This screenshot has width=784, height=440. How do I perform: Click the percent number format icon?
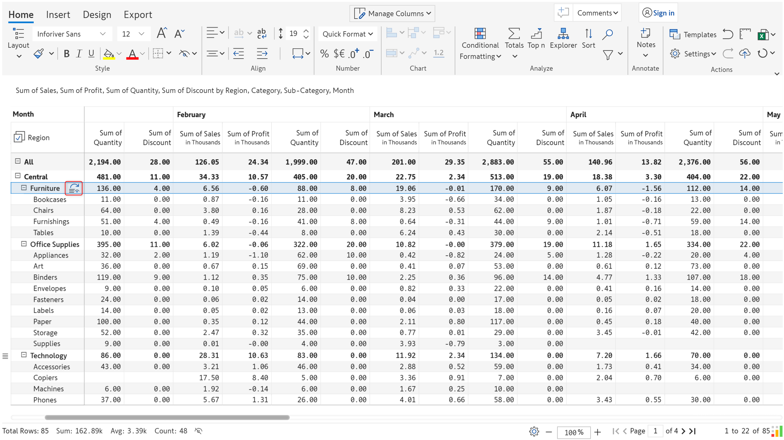tap(324, 53)
